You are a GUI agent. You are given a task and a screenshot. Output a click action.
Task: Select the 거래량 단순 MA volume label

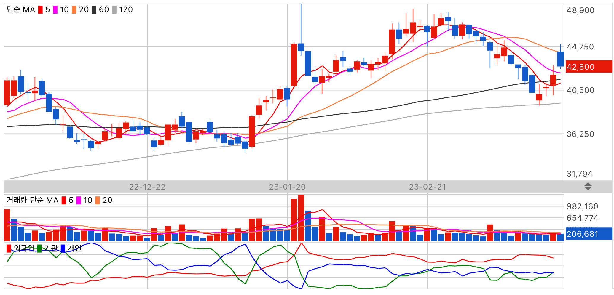32,201
